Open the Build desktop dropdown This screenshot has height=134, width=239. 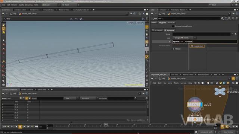point(51,5)
